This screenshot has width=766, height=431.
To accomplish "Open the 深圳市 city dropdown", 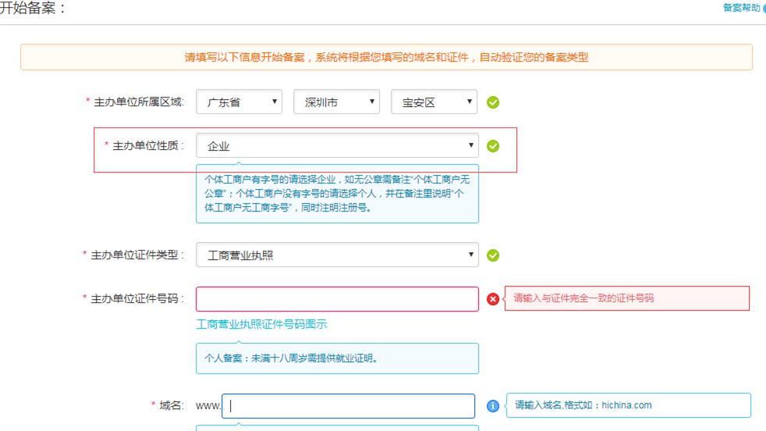I will pyautogui.click(x=336, y=102).
